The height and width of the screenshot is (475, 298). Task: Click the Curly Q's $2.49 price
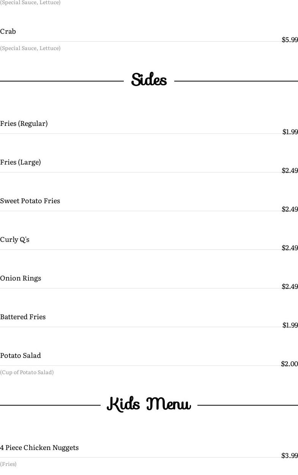click(290, 248)
